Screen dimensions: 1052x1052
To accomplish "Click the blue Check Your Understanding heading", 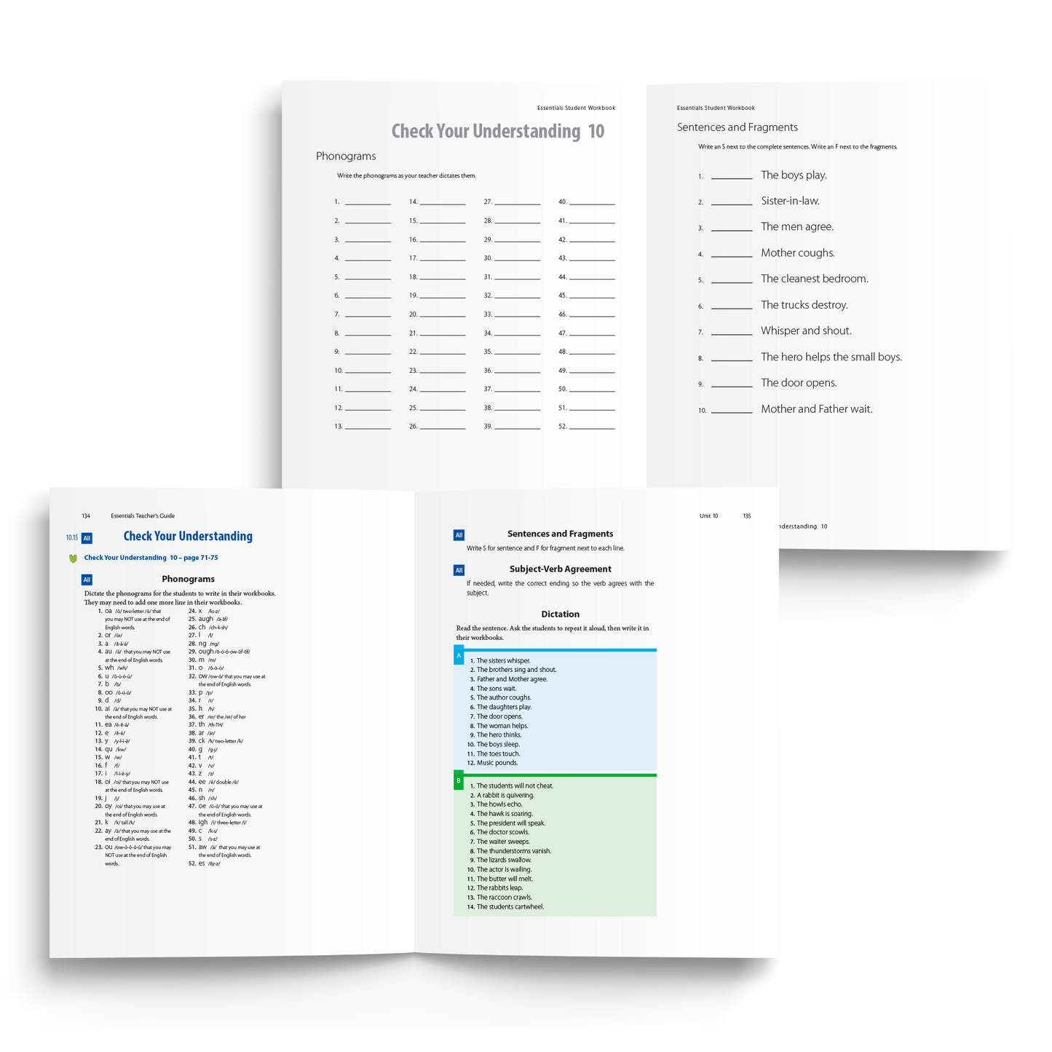I will point(188,537).
